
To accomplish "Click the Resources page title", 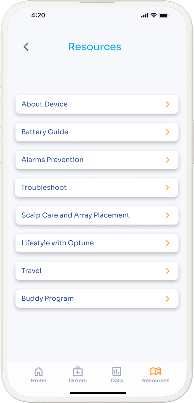I will [x=95, y=47].
